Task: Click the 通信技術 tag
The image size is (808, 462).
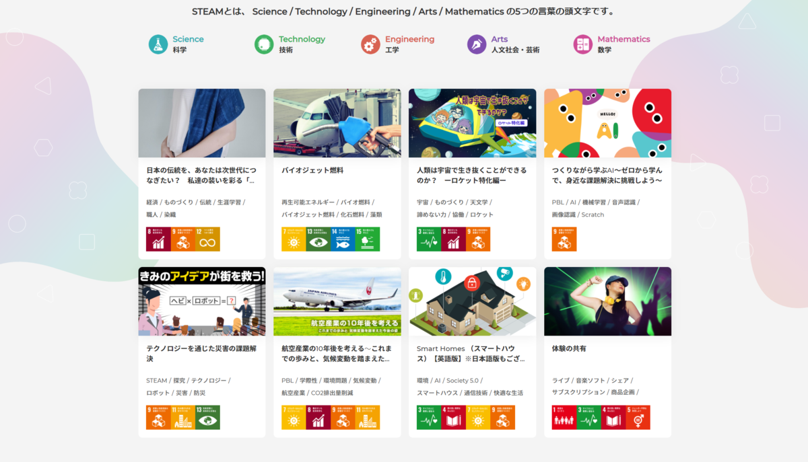Action: click(475, 393)
